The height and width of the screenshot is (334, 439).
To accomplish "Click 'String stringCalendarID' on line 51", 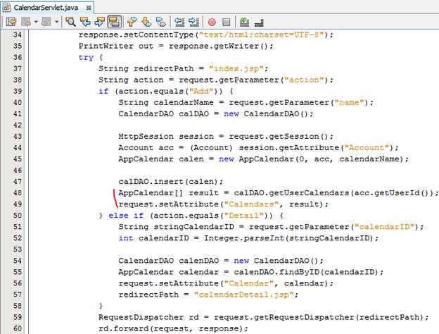I will click(x=176, y=227).
